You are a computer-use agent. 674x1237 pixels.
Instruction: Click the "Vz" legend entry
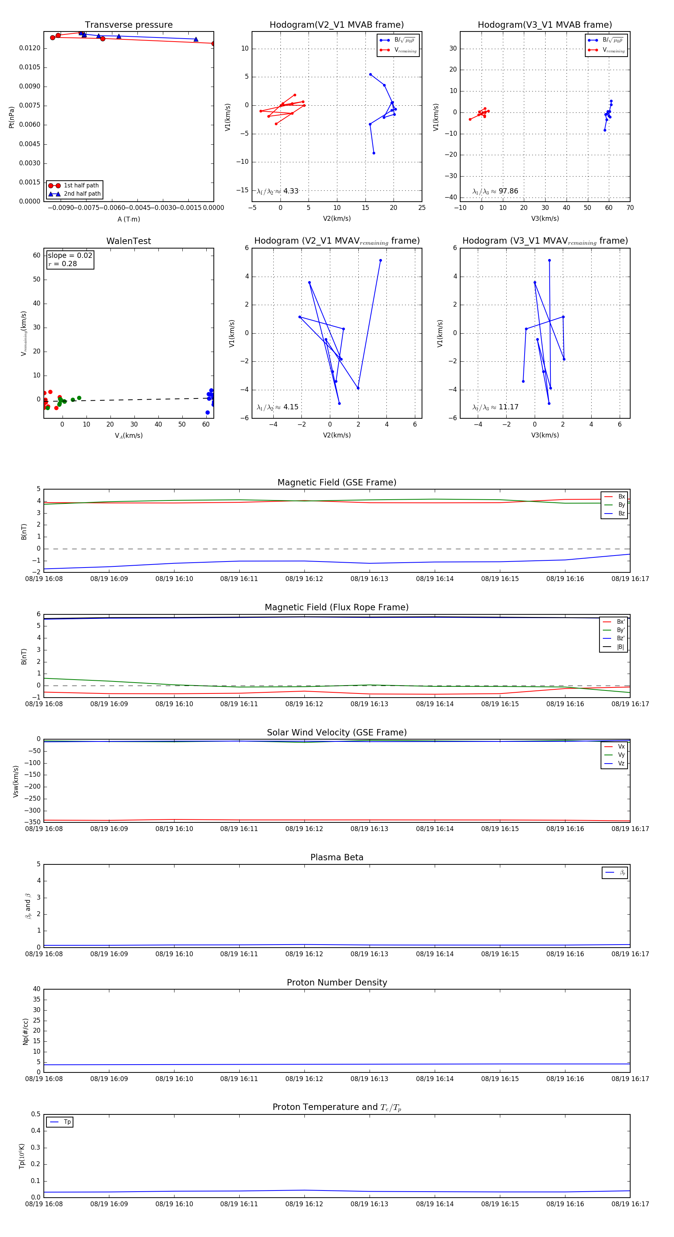click(614, 764)
